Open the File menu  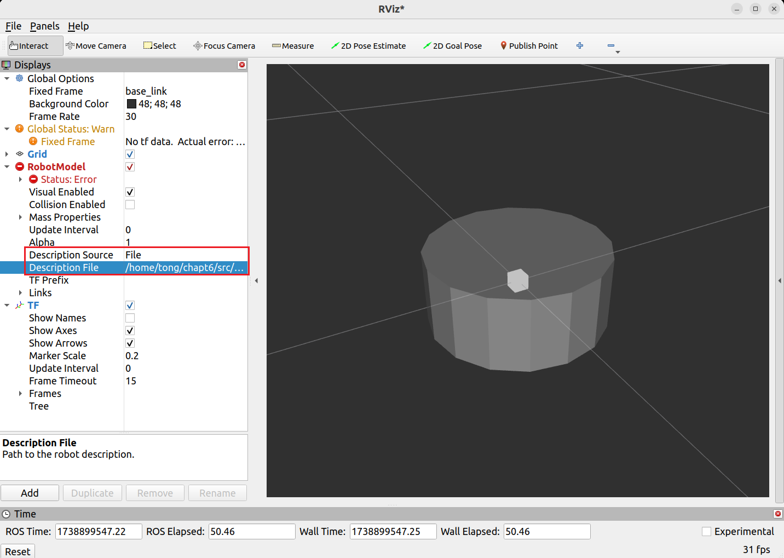click(13, 26)
